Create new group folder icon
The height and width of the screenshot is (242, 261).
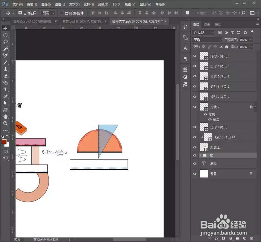238,238
